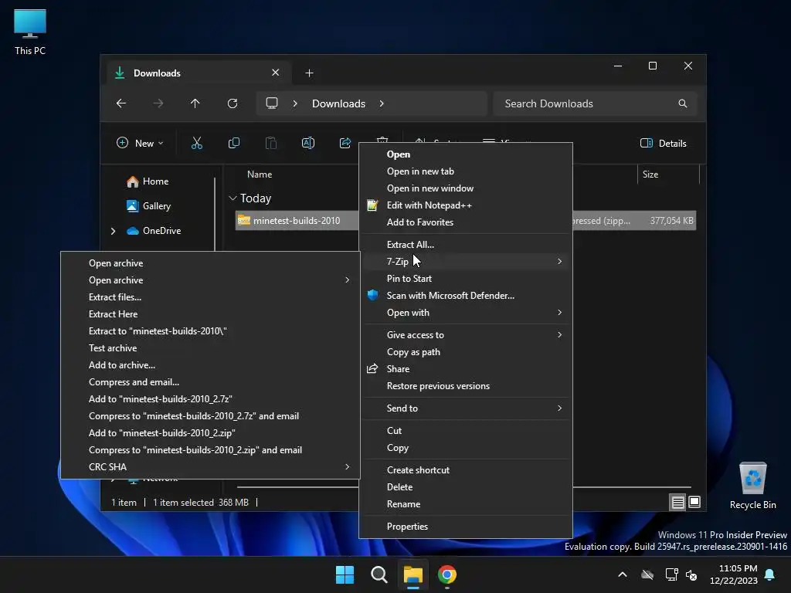Launch Google Chrome from taskbar

click(447, 574)
